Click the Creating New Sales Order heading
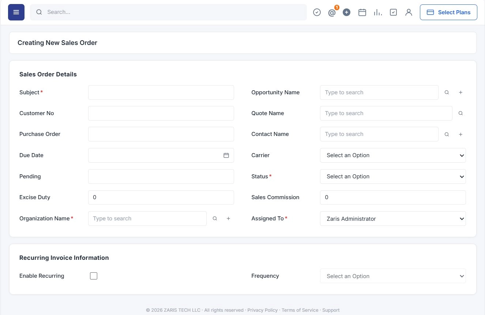This screenshot has width=485, height=315. pos(57,43)
